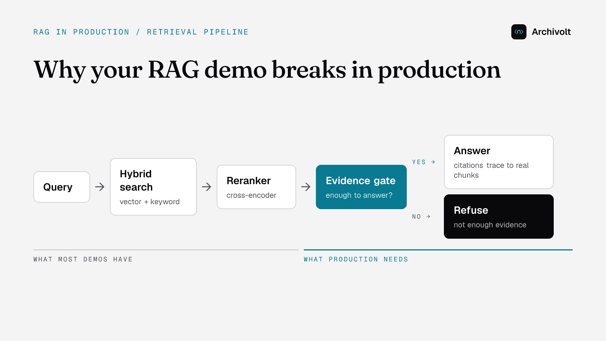Click the NO branch label
The image size is (606, 341).
pyautogui.click(x=421, y=217)
